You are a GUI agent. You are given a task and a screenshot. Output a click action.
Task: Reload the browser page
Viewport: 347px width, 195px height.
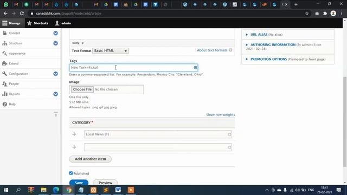pyautogui.click(x=22, y=14)
